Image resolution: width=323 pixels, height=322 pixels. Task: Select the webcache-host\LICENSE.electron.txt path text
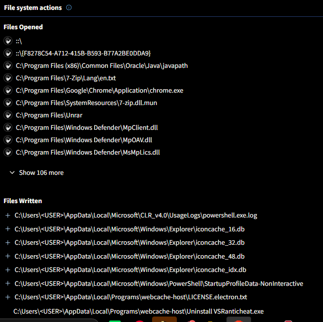click(131, 297)
